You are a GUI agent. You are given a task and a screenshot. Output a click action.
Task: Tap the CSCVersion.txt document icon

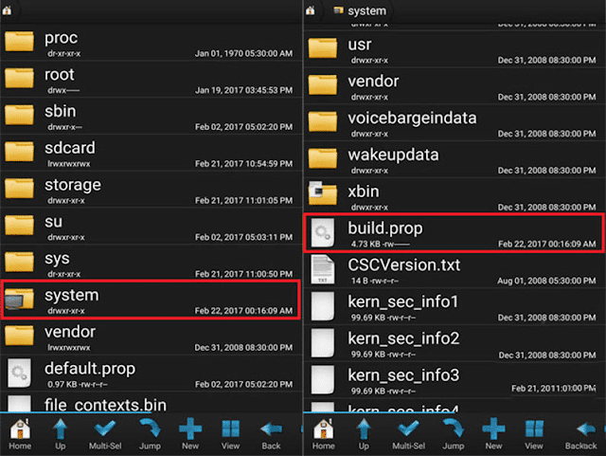(x=323, y=270)
